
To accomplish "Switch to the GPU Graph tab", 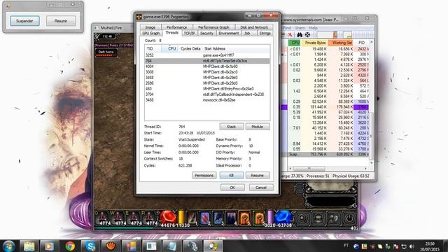I will click(x=151, y=34).
